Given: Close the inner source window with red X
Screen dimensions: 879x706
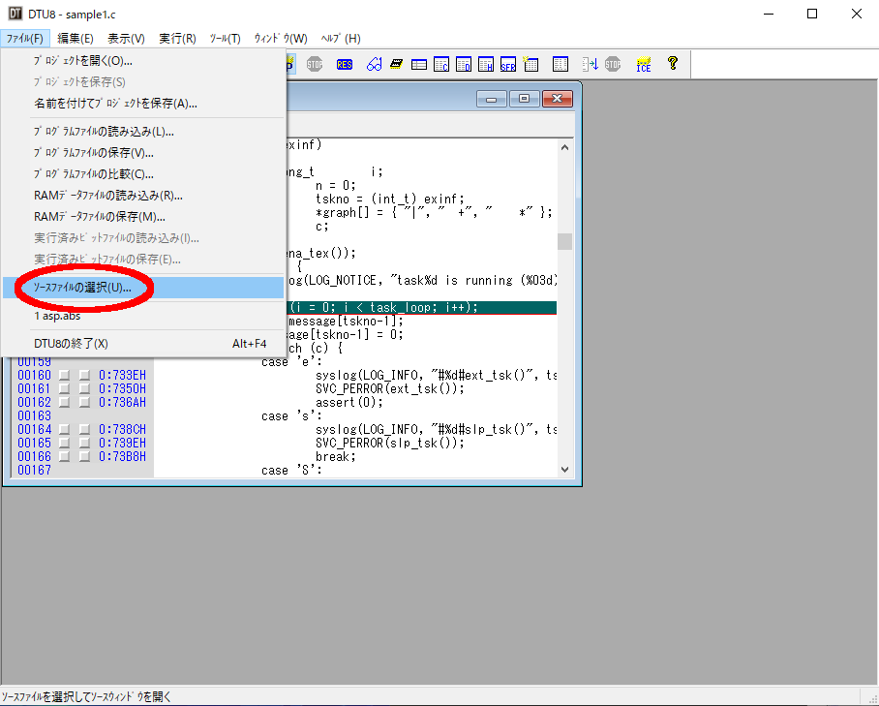Looking at the screenshot, I should (x=558, y=99).
